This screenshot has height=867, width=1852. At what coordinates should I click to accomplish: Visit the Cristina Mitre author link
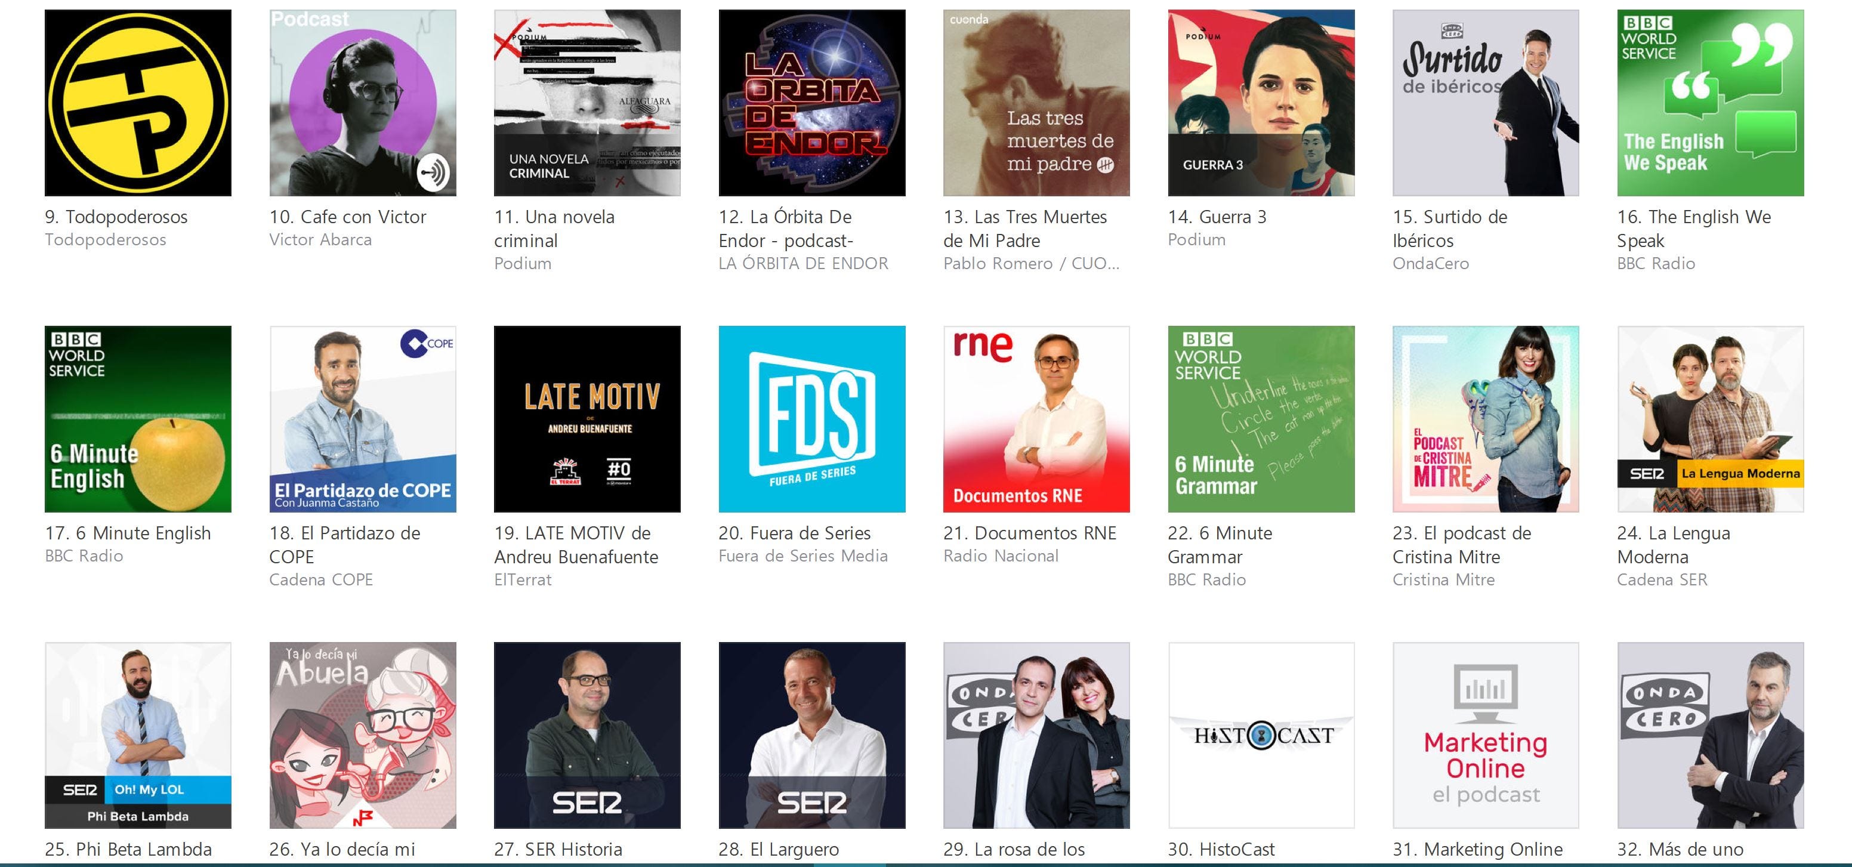pos(1444,579)
